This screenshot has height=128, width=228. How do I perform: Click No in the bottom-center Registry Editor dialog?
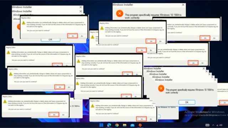(151, 119)
